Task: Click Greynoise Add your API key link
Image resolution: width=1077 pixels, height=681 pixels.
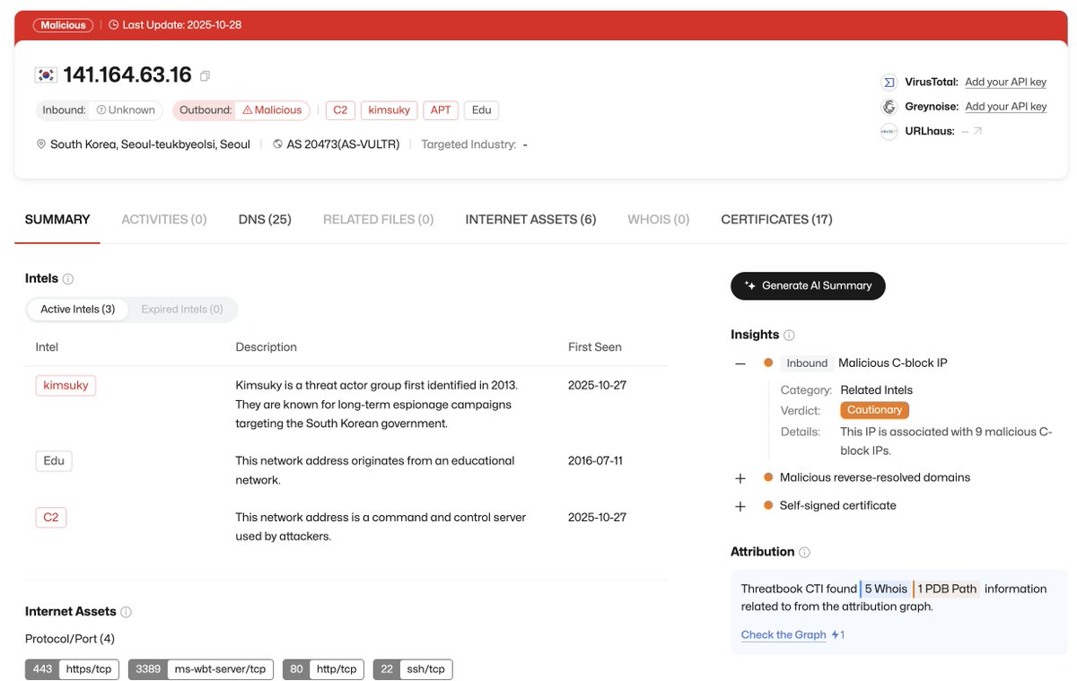Action: [1006, 106]
